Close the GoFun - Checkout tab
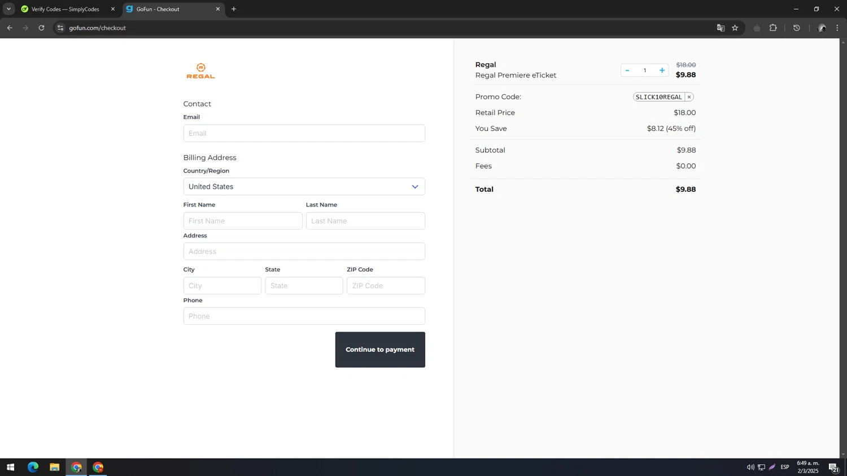The height and width of the screenshot is (476, 847). tap(218, 9)
